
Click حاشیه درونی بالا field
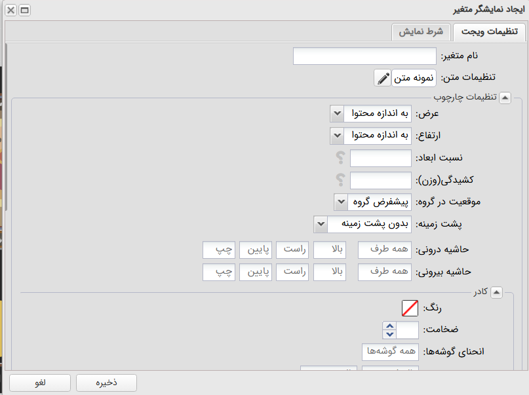point(330,250)
